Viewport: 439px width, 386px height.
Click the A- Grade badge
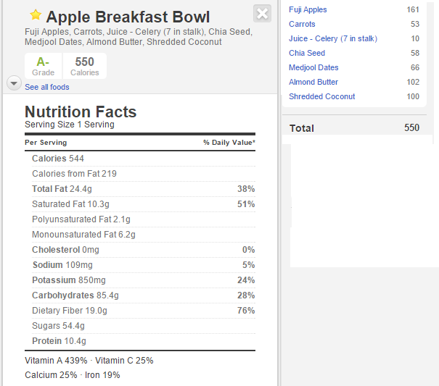tap(43, 66)
